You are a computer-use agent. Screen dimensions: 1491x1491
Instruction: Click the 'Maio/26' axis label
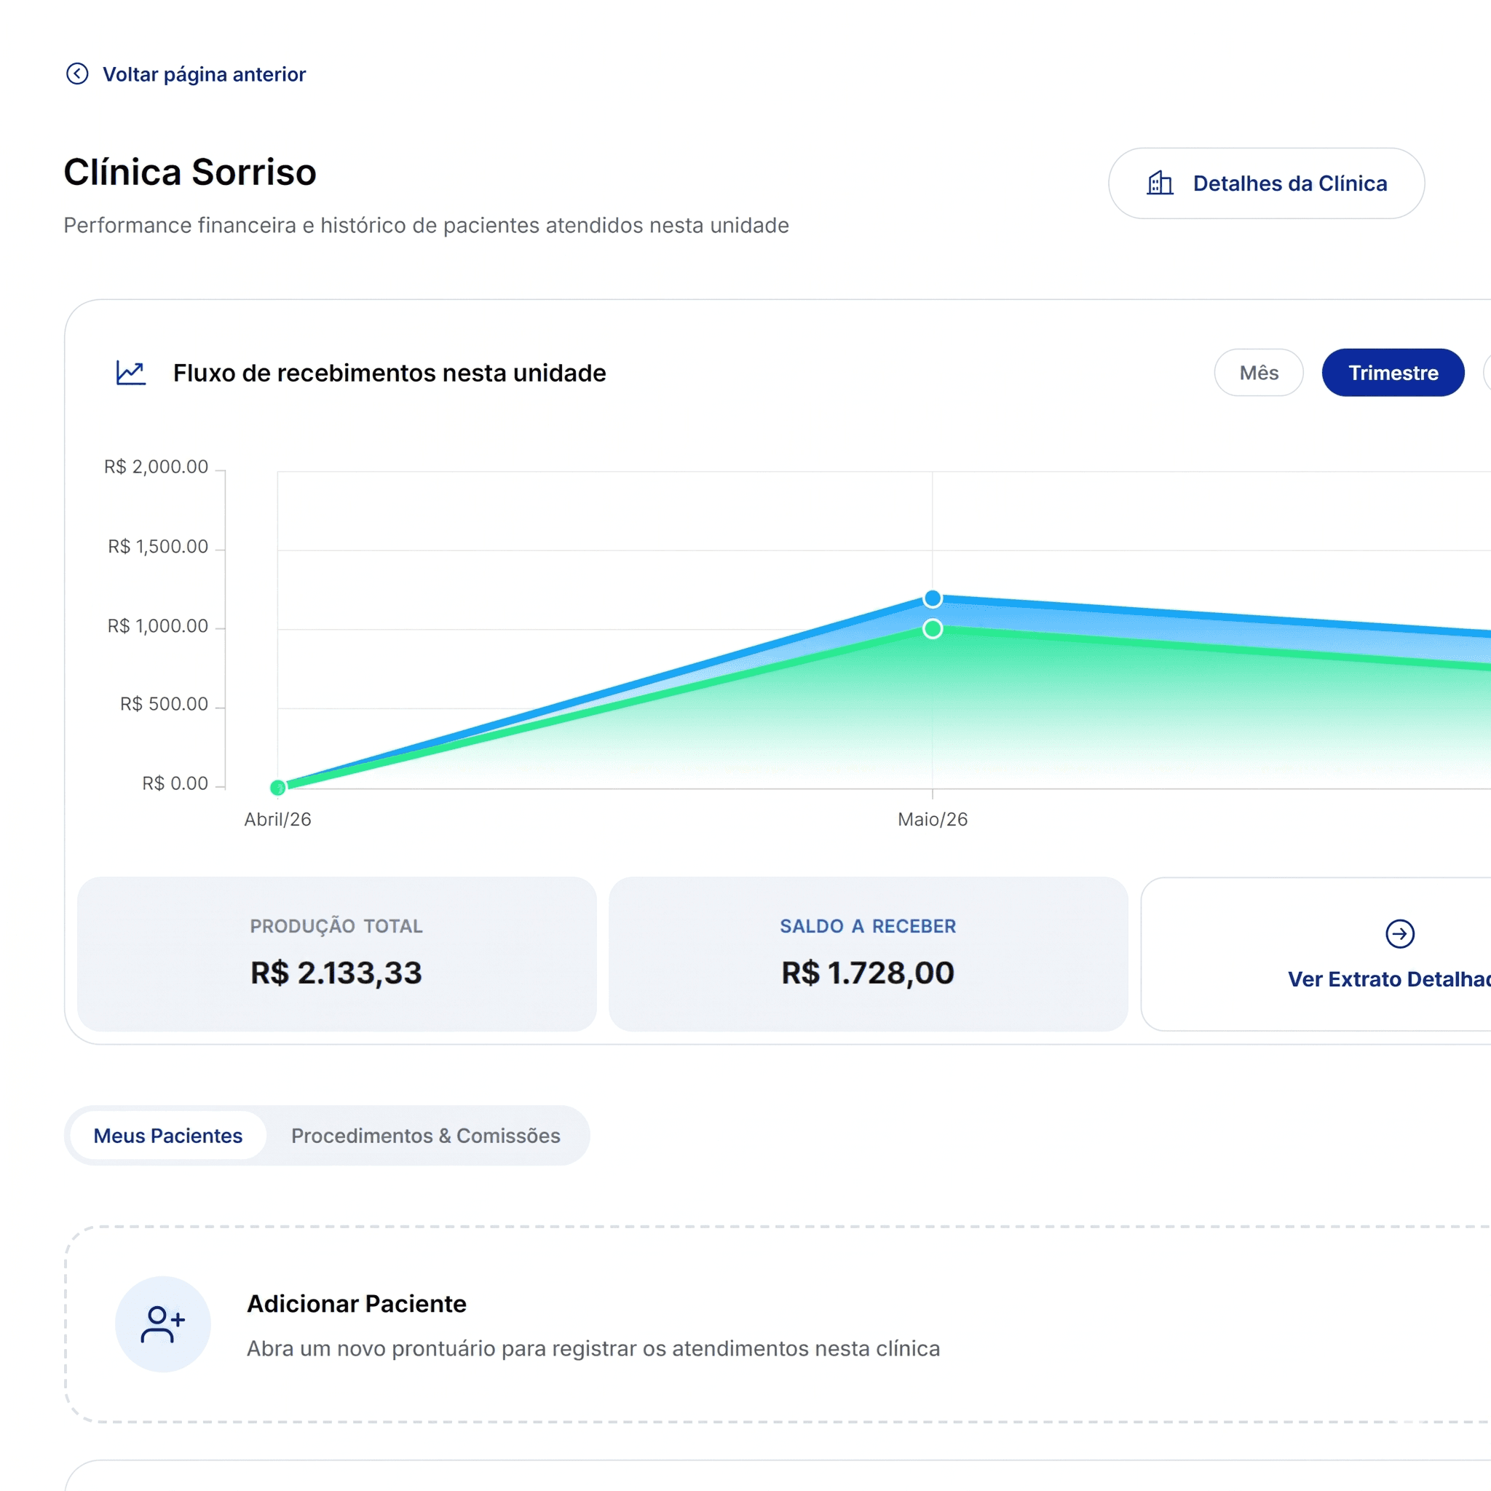pyautogui.click(x=933, y=820)
